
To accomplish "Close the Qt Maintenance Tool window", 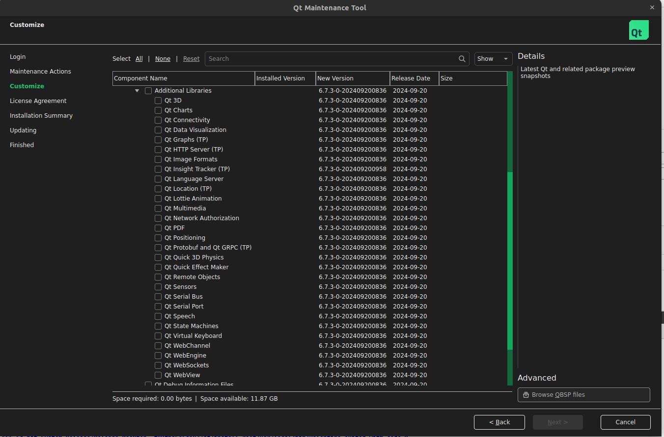I will click(652, 7).
